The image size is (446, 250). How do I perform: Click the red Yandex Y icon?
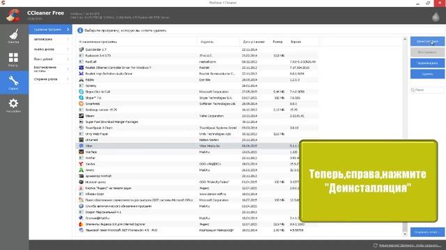[x=81, y=164]
